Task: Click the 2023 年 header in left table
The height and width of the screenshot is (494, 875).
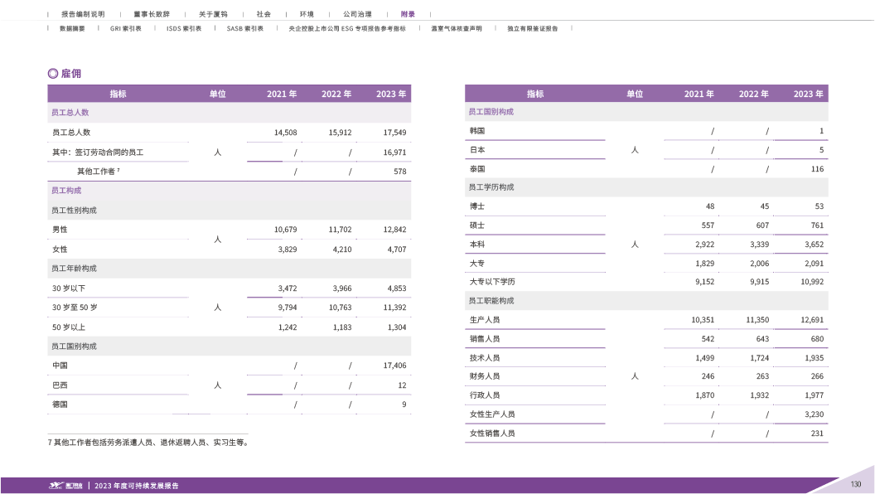Action: [x=391, y=94]
